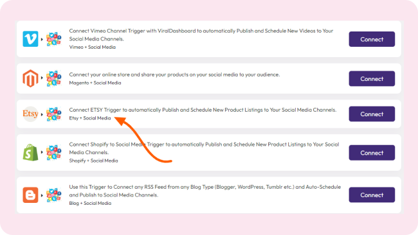Select the 'Magento + Social Media' label
This screenshot has height=235, width=418.
point(95,83)
